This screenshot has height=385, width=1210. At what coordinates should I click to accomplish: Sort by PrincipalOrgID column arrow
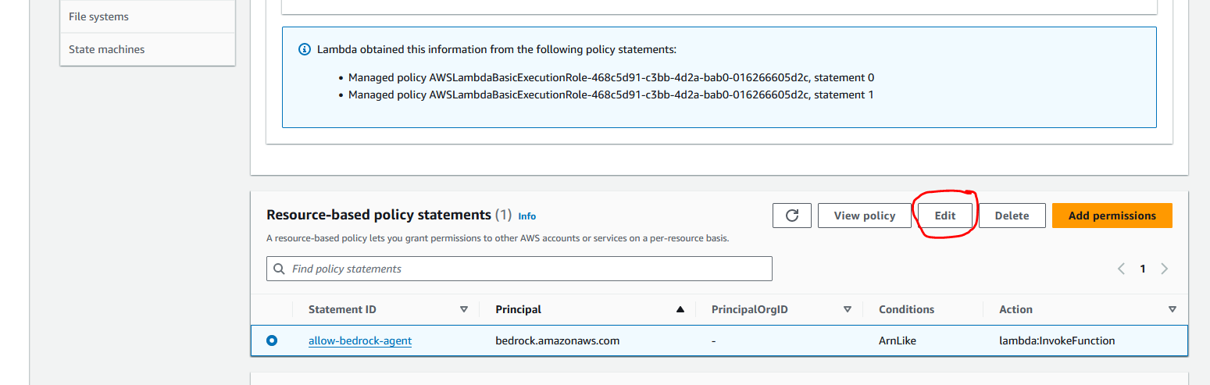[848, 309]
